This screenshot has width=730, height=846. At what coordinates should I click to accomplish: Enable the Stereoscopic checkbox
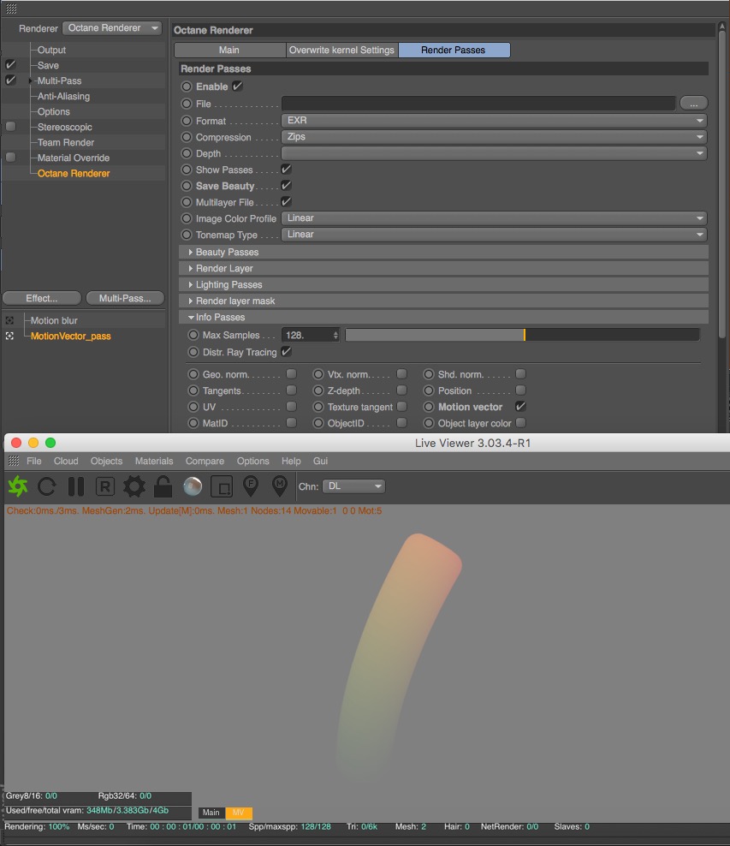pos(10,126)
